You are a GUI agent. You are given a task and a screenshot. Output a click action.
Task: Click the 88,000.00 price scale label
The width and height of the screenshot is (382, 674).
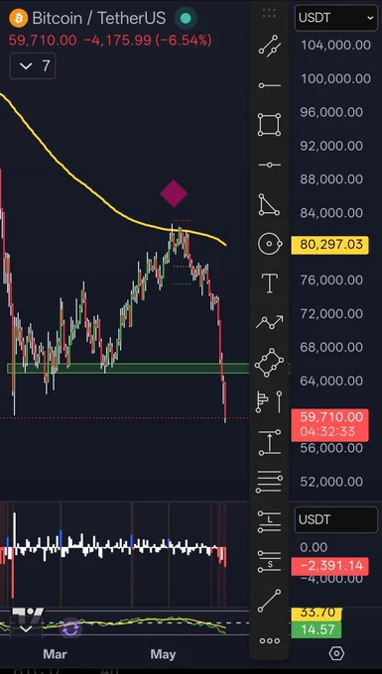pyautogui.click(x=331, y=179)
